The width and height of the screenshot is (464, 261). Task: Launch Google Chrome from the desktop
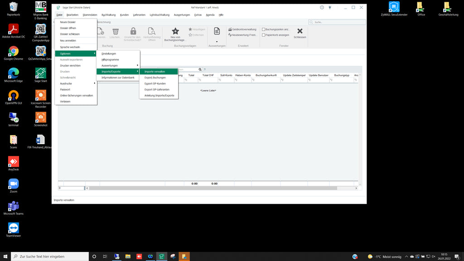(x=14, y=53)
